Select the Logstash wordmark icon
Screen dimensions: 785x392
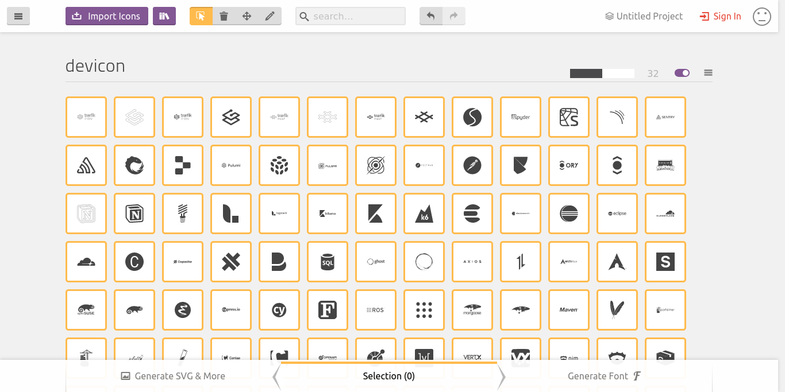pos(279,214)
